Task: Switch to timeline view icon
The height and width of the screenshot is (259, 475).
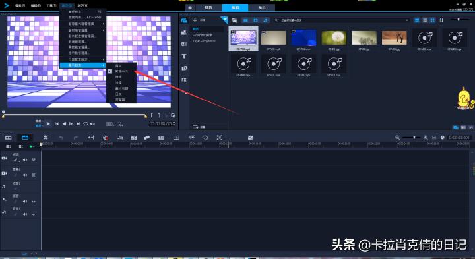Action: pos(25,138)
